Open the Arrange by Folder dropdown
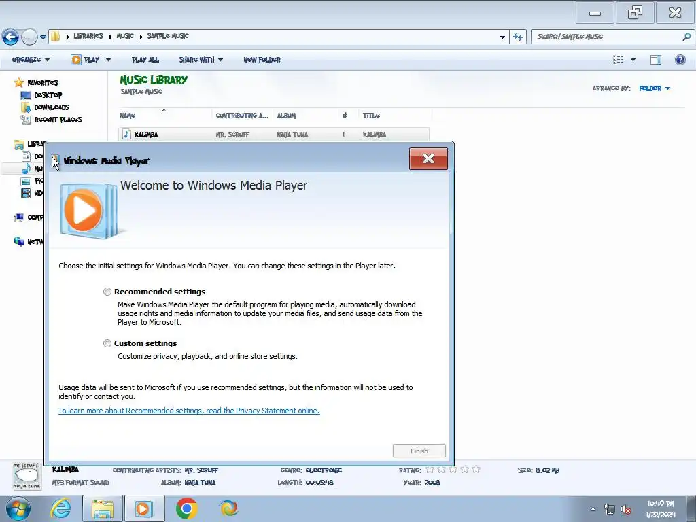 point(655,88)
